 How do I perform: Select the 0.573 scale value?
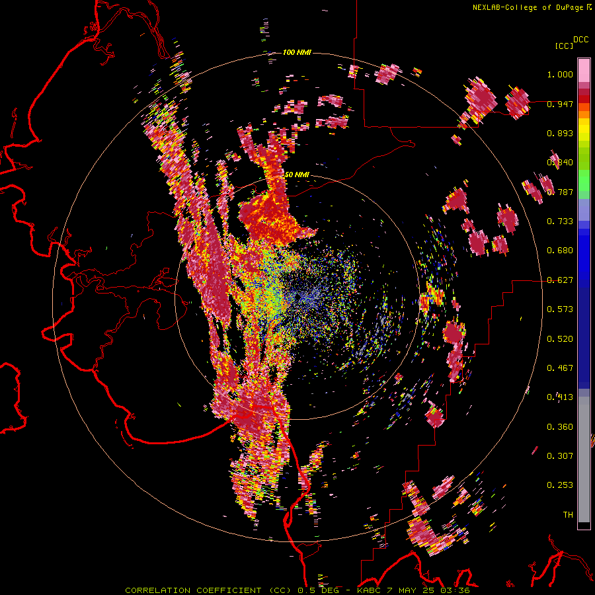coord(560,309)
